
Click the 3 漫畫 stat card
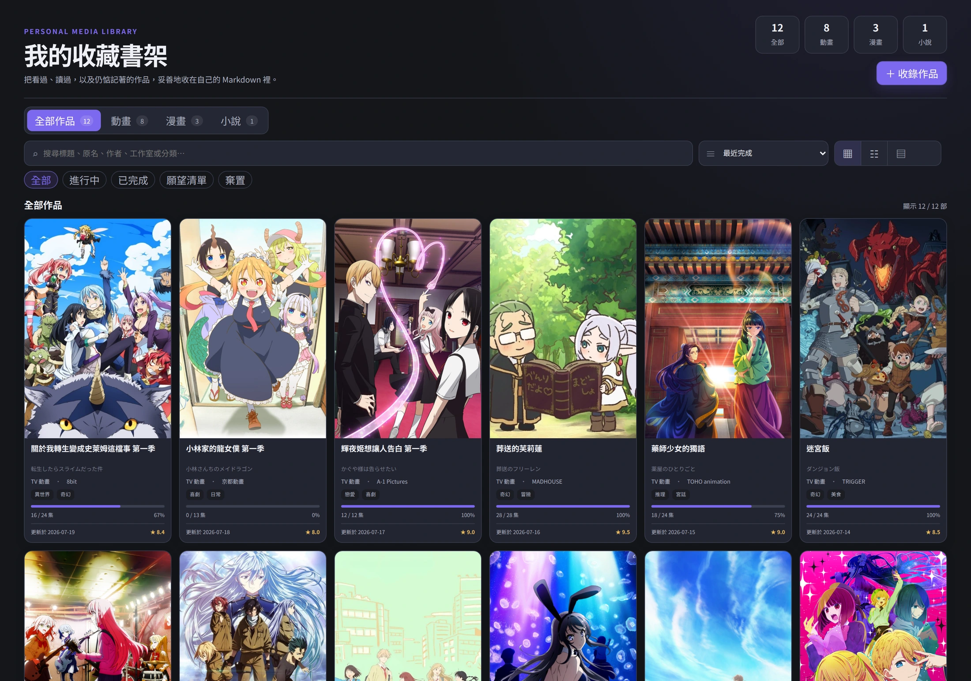(876, 34)
